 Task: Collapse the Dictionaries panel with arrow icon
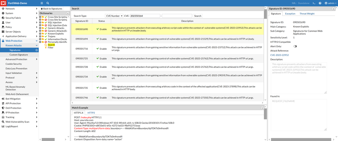pyautogui.click(x=68, y=13)
